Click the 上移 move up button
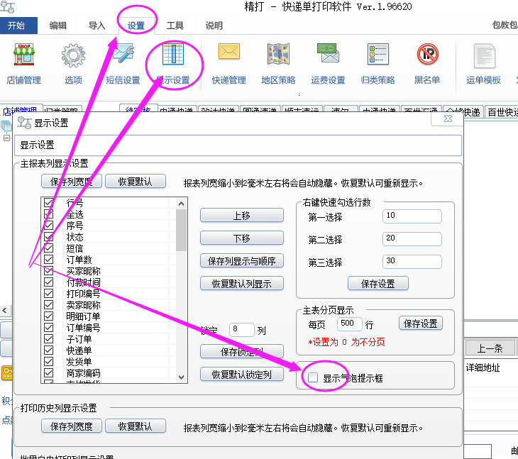Screen dimensions: 518x459 click(241, 216)
